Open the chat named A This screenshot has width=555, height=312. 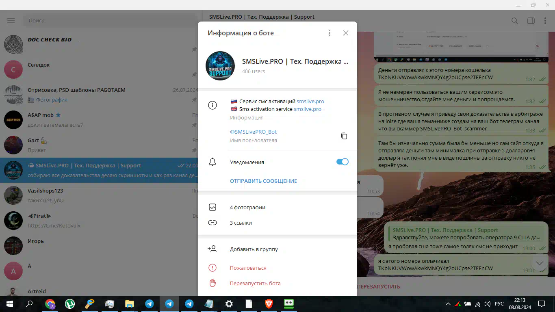pos(99,271)
